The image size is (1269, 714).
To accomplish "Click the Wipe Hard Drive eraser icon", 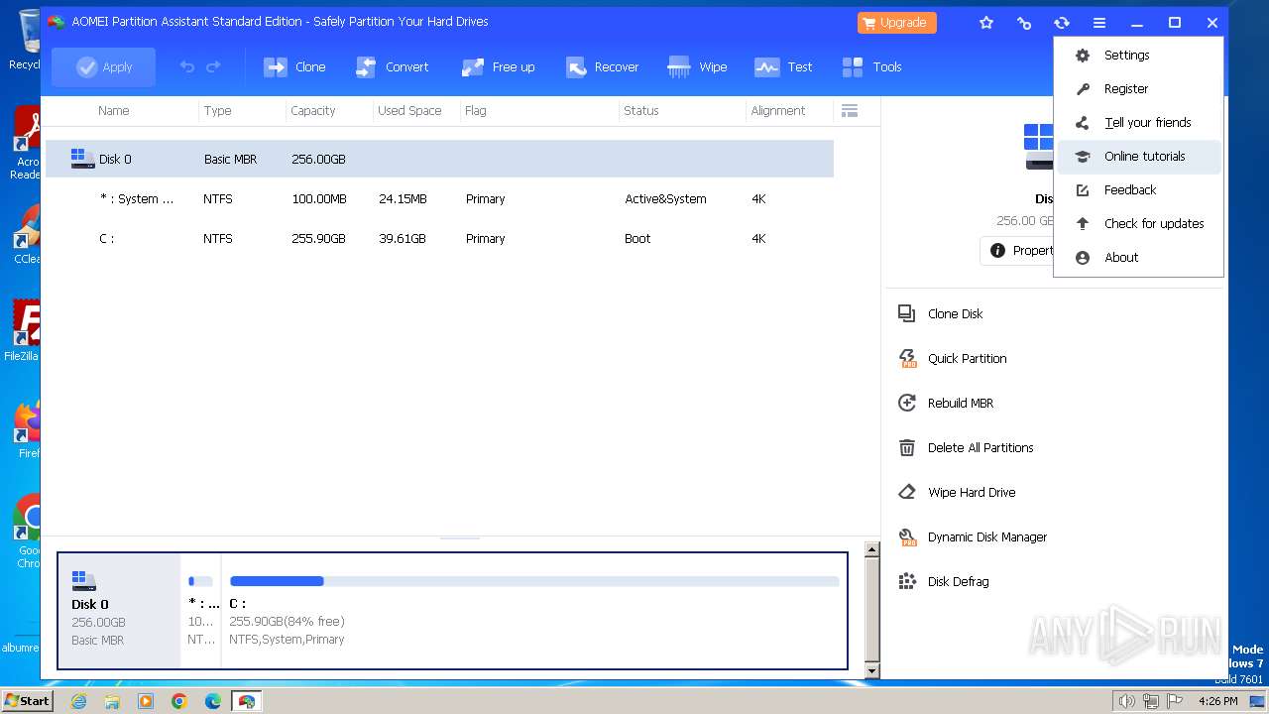I will pyautogui.click(x=906, y=493).
